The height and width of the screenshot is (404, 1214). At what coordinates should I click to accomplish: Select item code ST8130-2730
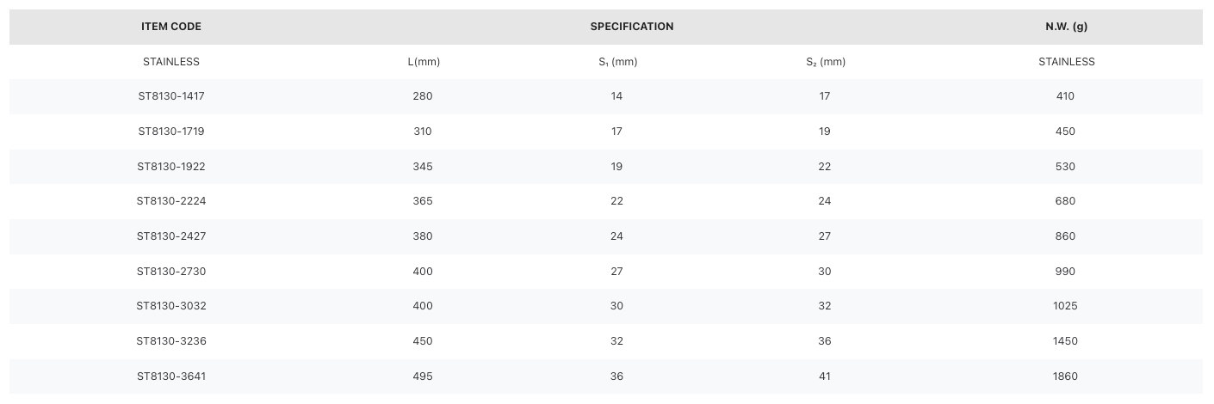(171, 272)
